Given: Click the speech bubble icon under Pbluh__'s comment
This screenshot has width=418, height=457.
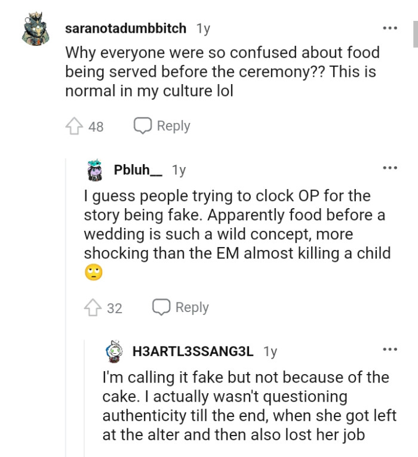Looking at the screenshot, I should pyautogui.click(x=161, y=307).
